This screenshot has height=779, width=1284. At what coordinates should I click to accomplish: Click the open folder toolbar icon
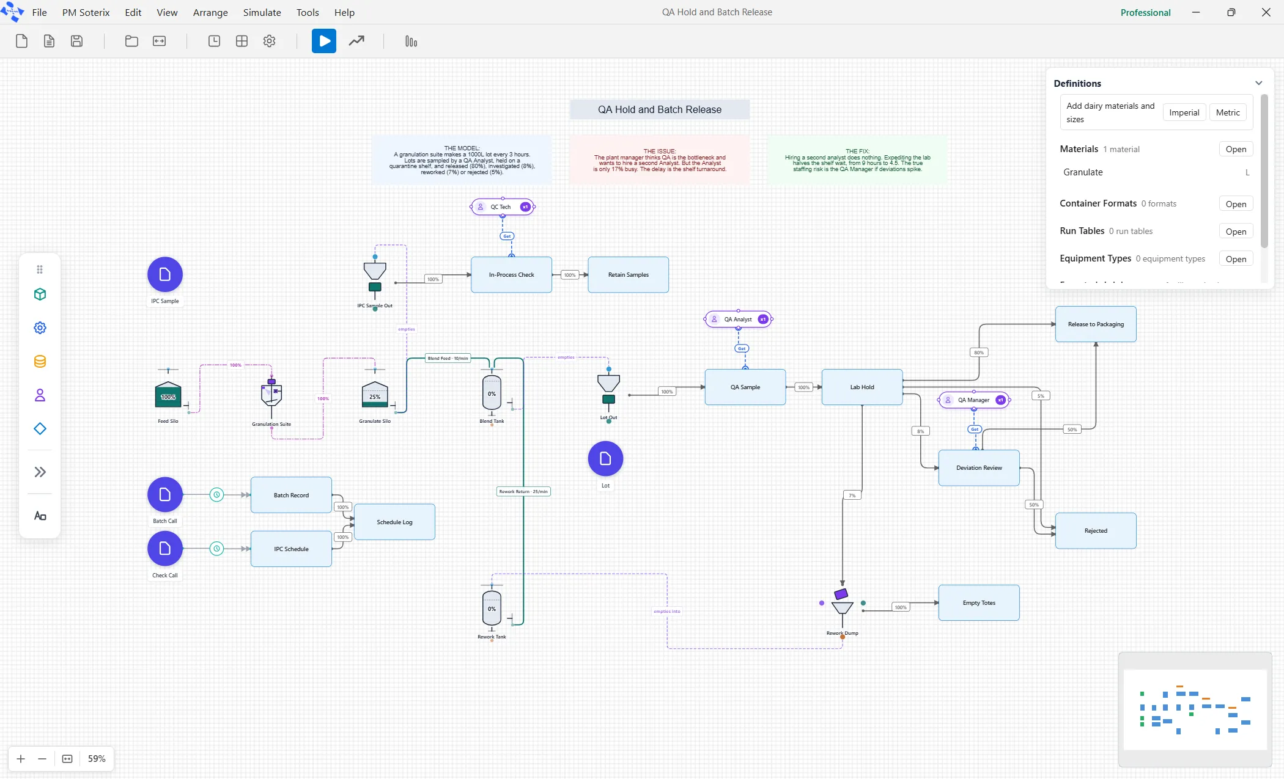click(131, 41)
